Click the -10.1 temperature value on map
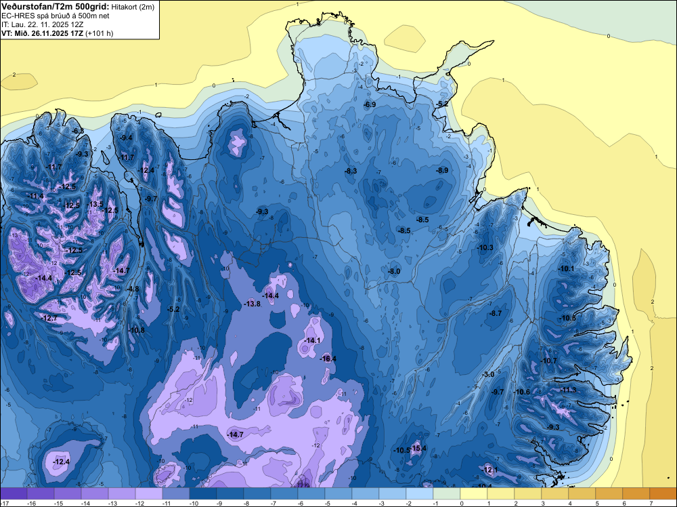The image size is (677, 507). coord(566,268)
